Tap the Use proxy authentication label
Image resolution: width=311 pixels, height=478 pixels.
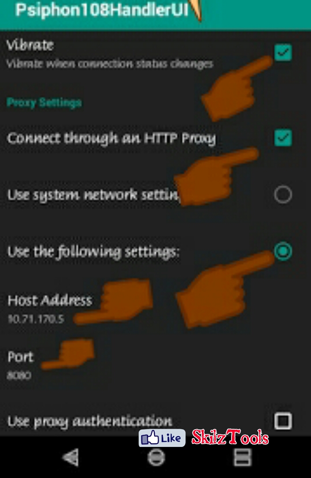90,421
